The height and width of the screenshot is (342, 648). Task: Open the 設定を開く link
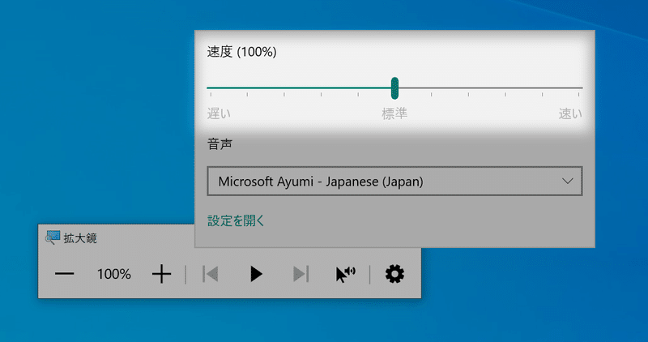[x=236, y=220]
